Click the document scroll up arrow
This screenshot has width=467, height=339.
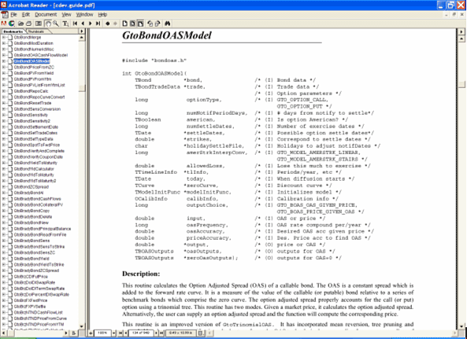click(461, 39)
